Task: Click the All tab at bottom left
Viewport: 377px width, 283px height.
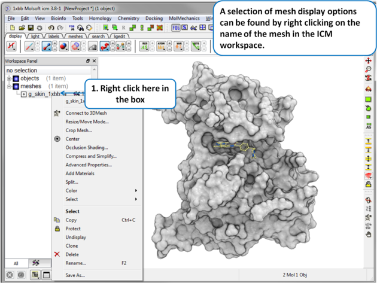Action: 16,263
